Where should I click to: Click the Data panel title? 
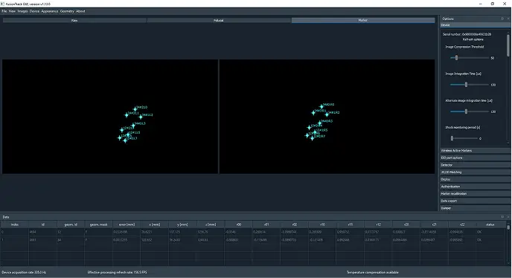click(x=6, y=217)
